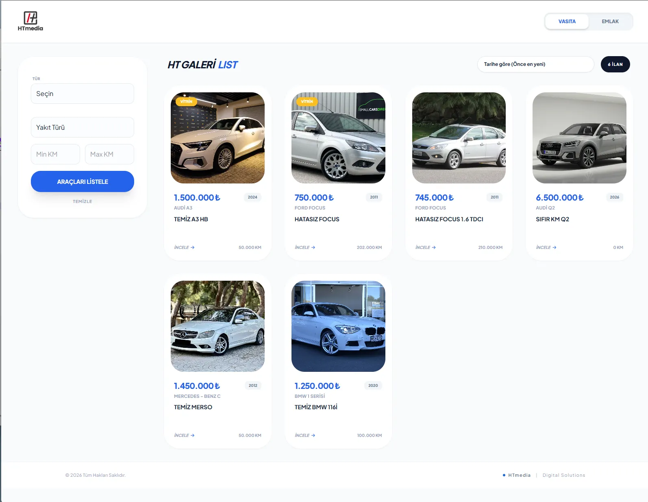This screenshot has height=502, width=648.
Task: Click the BMW 1 SERİSİ label
Action: point(310,396)
